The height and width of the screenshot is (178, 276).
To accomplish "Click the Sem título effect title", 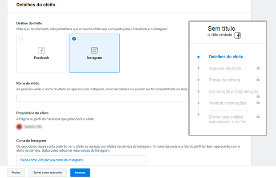I will coord(221,28).
